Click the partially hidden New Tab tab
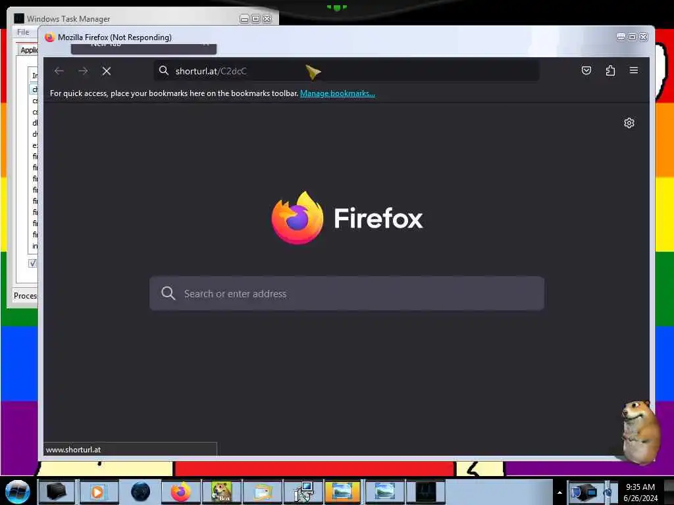 point(143,48)
